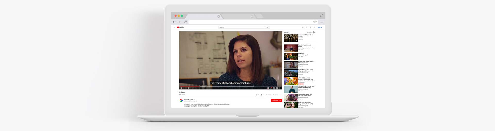
Task: Open YouTube hamburger guide menu
Action: click(x=174, y=27)
